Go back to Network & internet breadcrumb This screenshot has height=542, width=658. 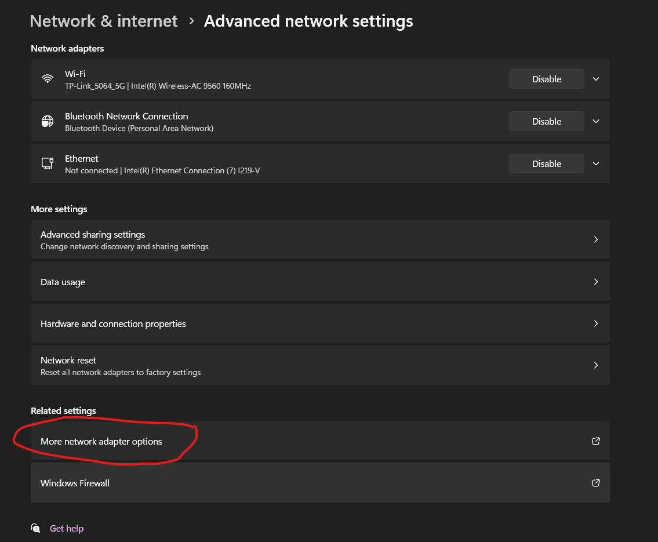coord(104,21)
